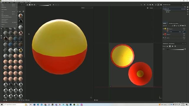Choose Export Mesh in File menu
This screenshot has width=189, height=106.
[x=9, y=21]
